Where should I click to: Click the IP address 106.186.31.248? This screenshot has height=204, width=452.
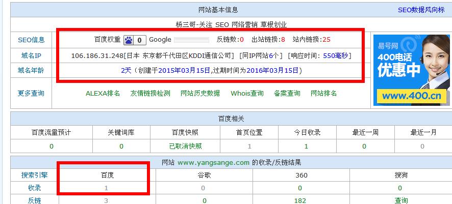97,56
